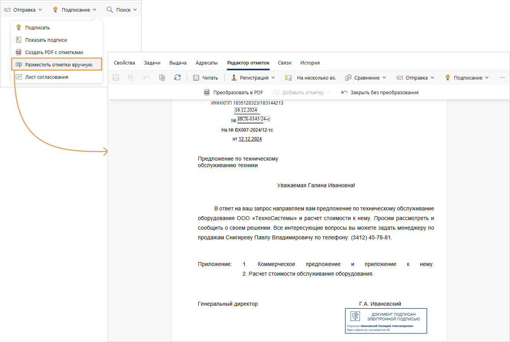
Task: Open the Поиск dropdown at top
Action: pyautogui.click(x=122, y=10)
